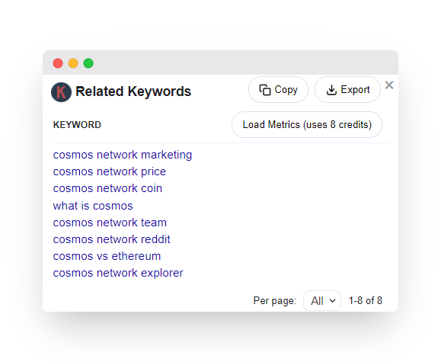Open cosmos network explorer keyword link
Screen dimensions: 441x362
tap(118, 273)
